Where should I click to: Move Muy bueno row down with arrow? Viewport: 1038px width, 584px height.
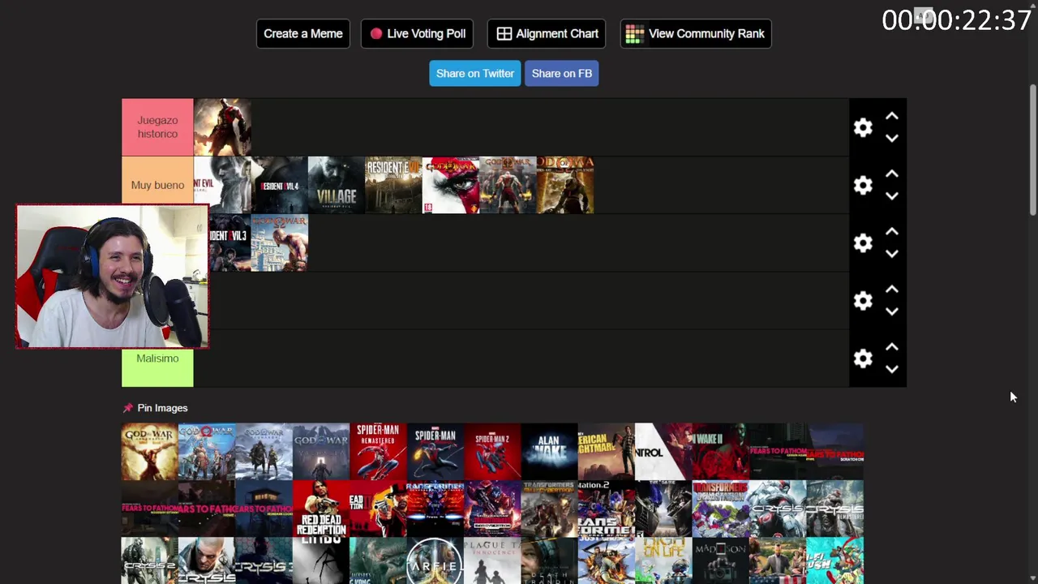click(x=892, y=195)
